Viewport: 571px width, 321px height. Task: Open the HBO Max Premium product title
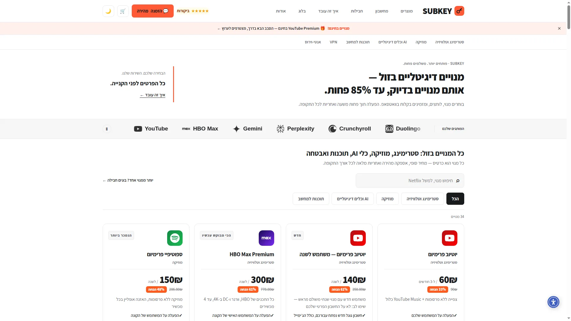[252, 254]
